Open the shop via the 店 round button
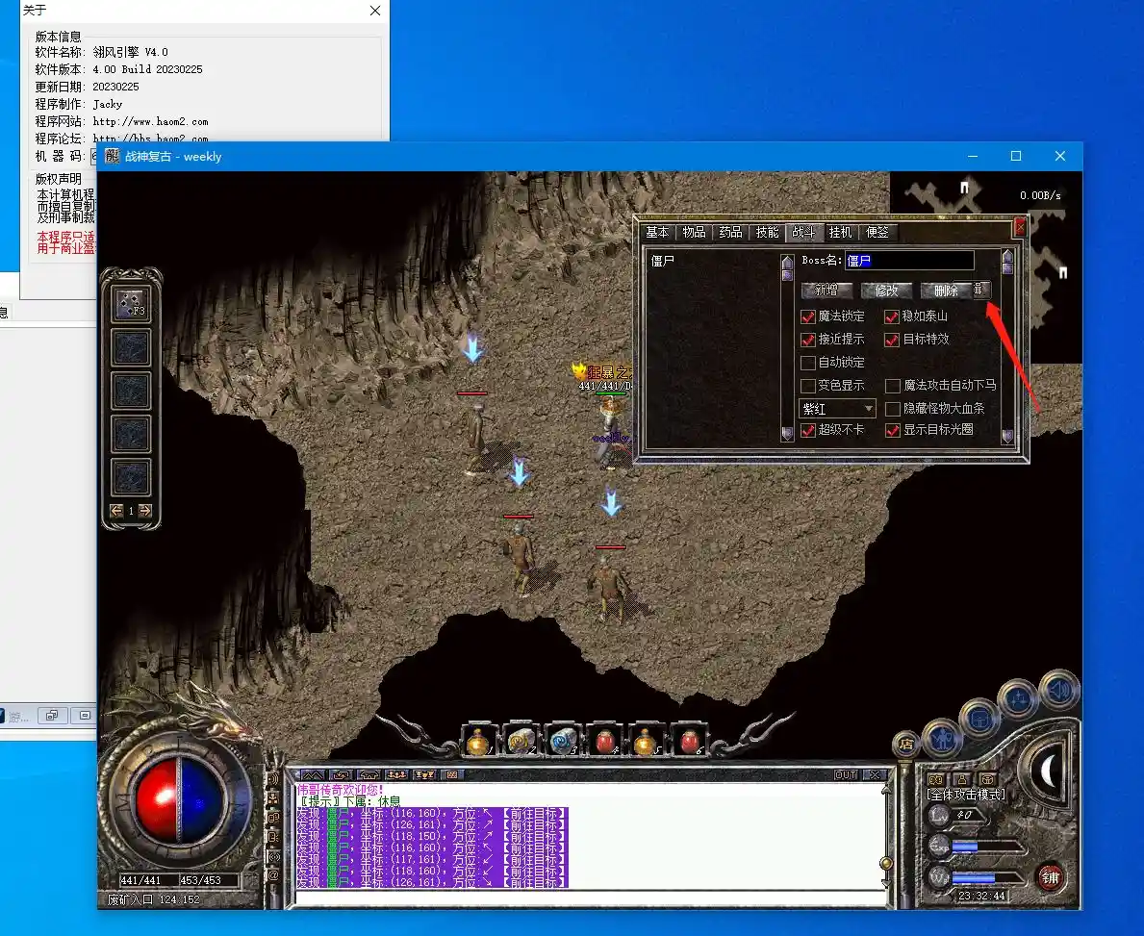This screenshot has height=936, width=1144. pyautogui.click(x=906, y=745)
